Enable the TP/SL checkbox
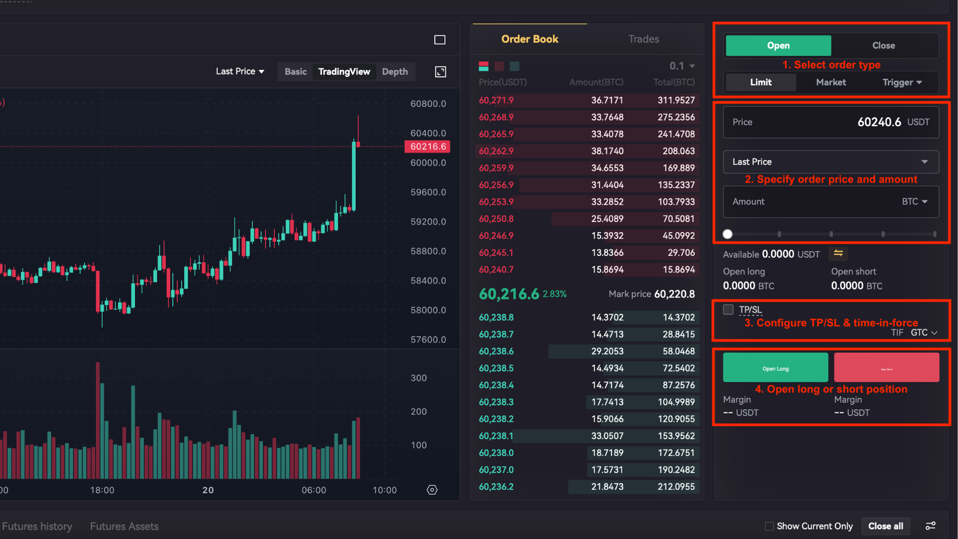The image size is (958, 539). pos(728,309)
